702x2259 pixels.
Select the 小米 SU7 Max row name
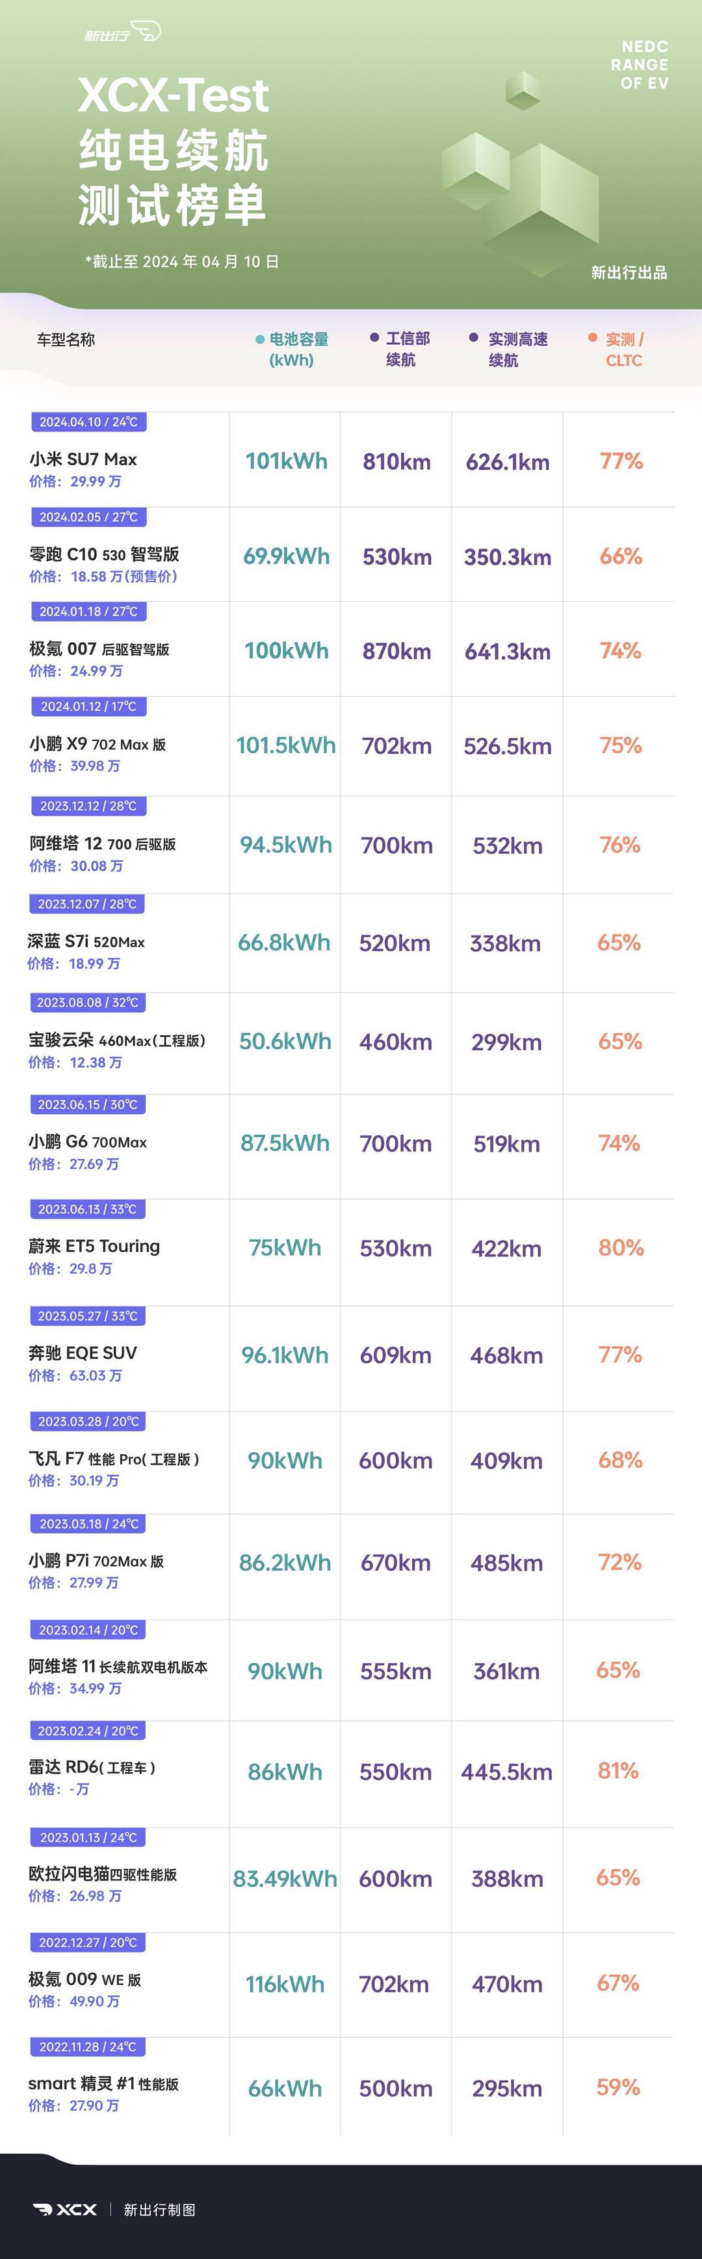tap(83, 459)
